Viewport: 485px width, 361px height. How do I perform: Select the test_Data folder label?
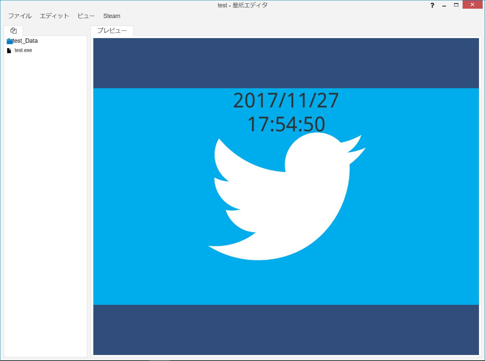(25, 41)
